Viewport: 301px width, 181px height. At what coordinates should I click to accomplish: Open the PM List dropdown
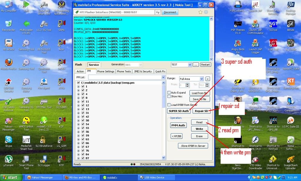163,77
